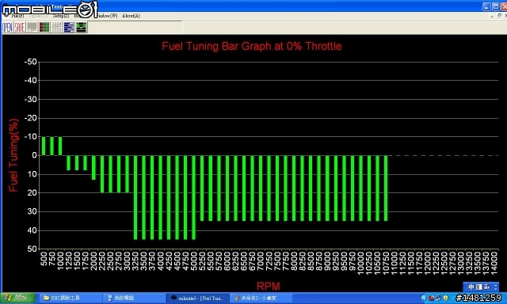Image resolution: width=507 pixels, height=304 pixels.
Task: Select the green bar at 8000 RPM
Action: point(294,188)
